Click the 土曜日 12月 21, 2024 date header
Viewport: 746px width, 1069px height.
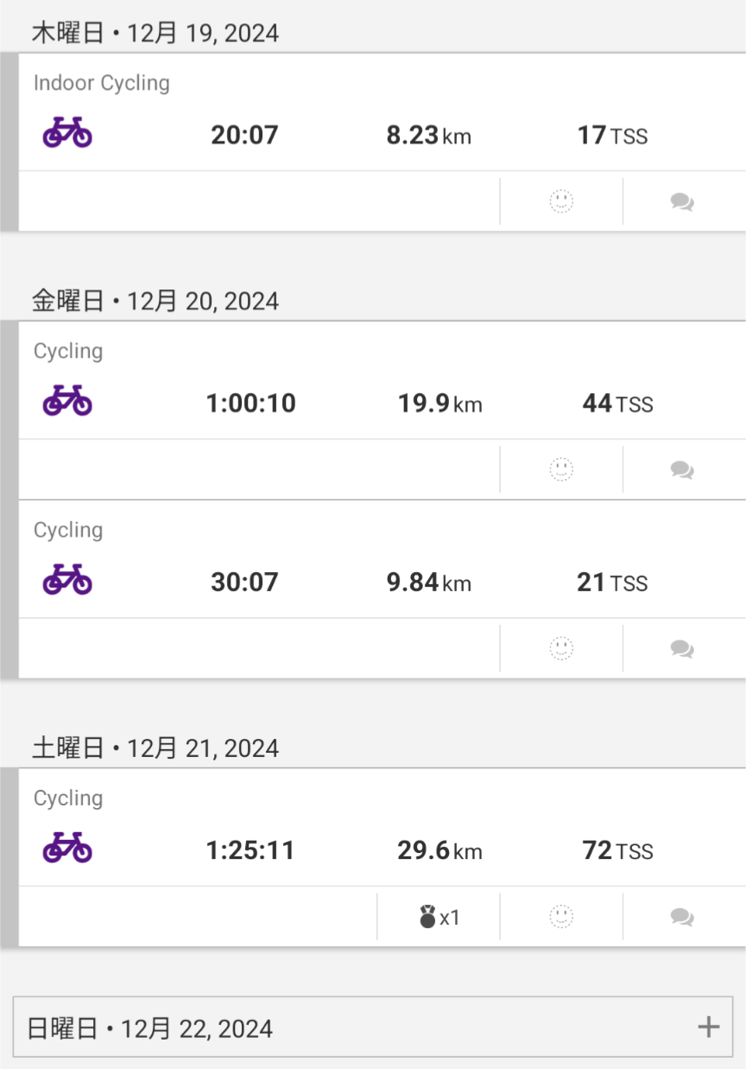click(155, 748)
